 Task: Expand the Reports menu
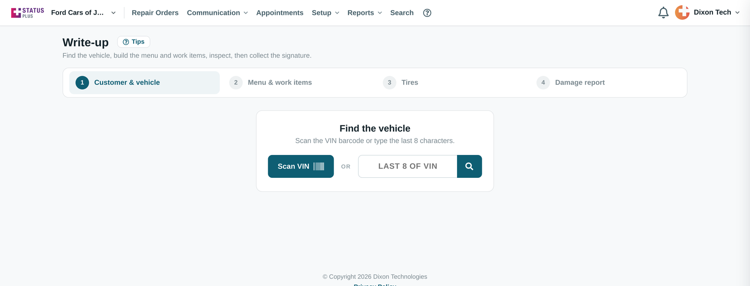coord(365,13)
